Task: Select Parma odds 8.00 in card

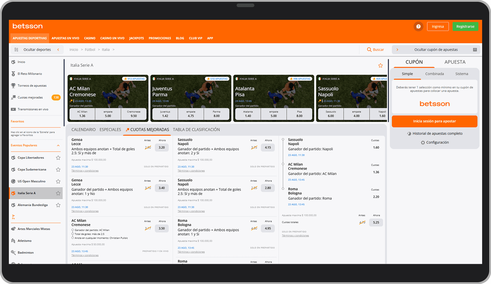Action: (217, 114)
